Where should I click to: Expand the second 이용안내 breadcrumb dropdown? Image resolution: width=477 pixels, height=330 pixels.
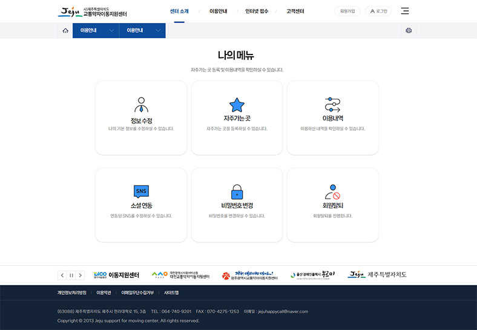tap(142, 30)
